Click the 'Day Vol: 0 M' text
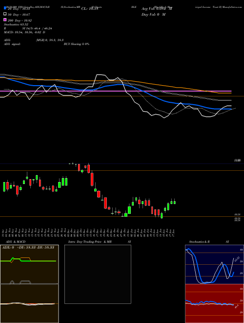This screenshot has height=323, width=244. 153,15
